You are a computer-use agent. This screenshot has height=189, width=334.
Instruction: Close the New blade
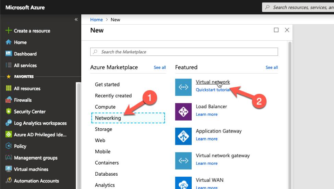[x=287, y=30]
